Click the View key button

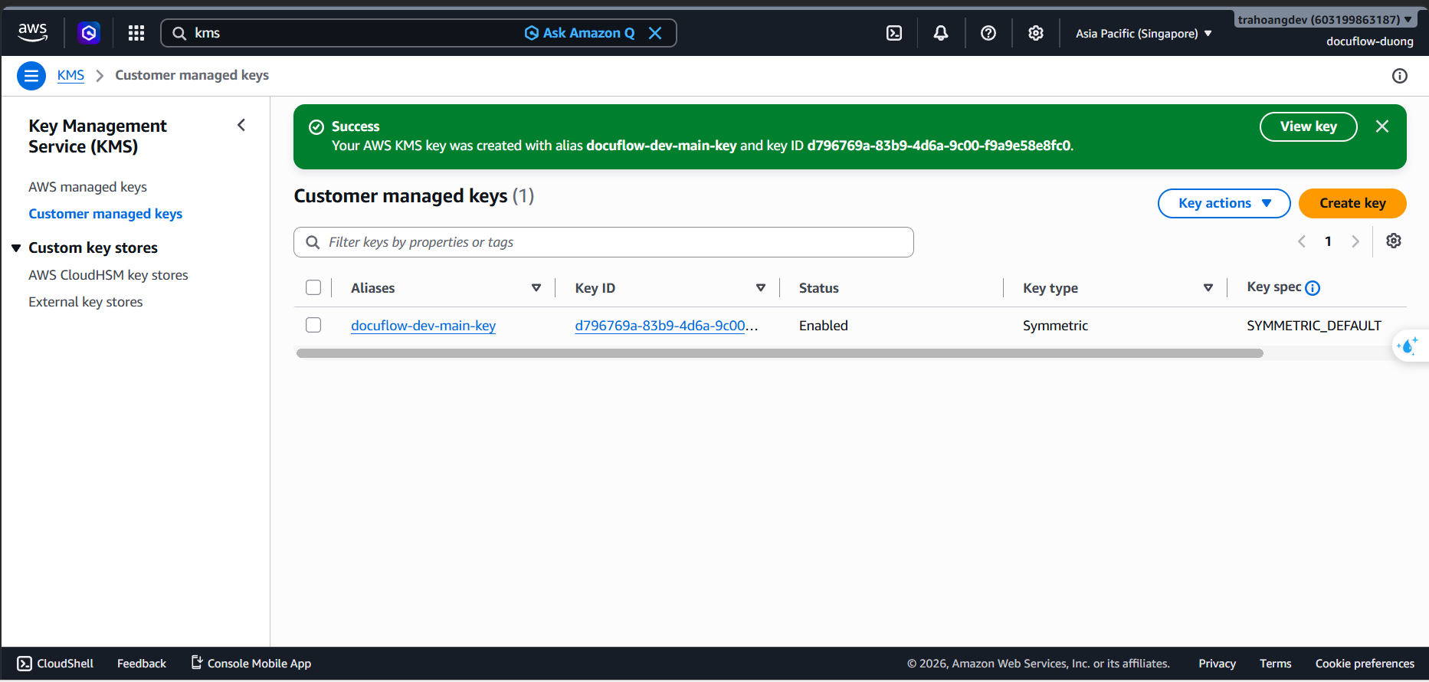coord(1309,126)
